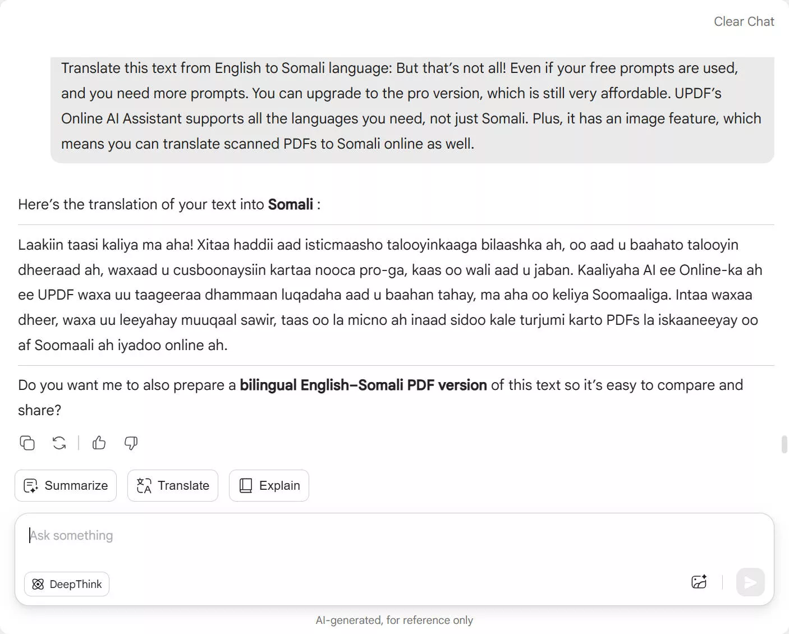Image resolution: width=789 pixels, height=634 pixels.
Task: Give the response a thumbs down
Action: coord(131,443)
